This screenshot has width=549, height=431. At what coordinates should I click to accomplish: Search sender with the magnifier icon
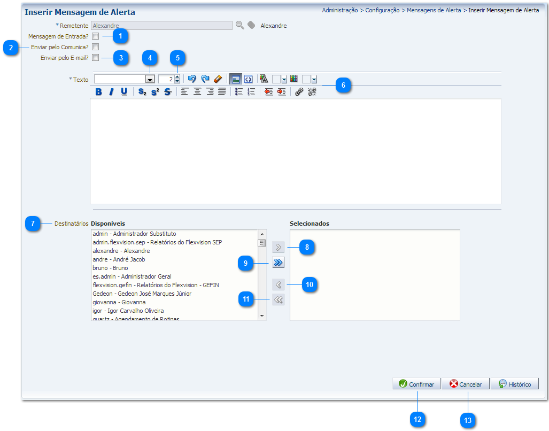click(x=239, y=25)
